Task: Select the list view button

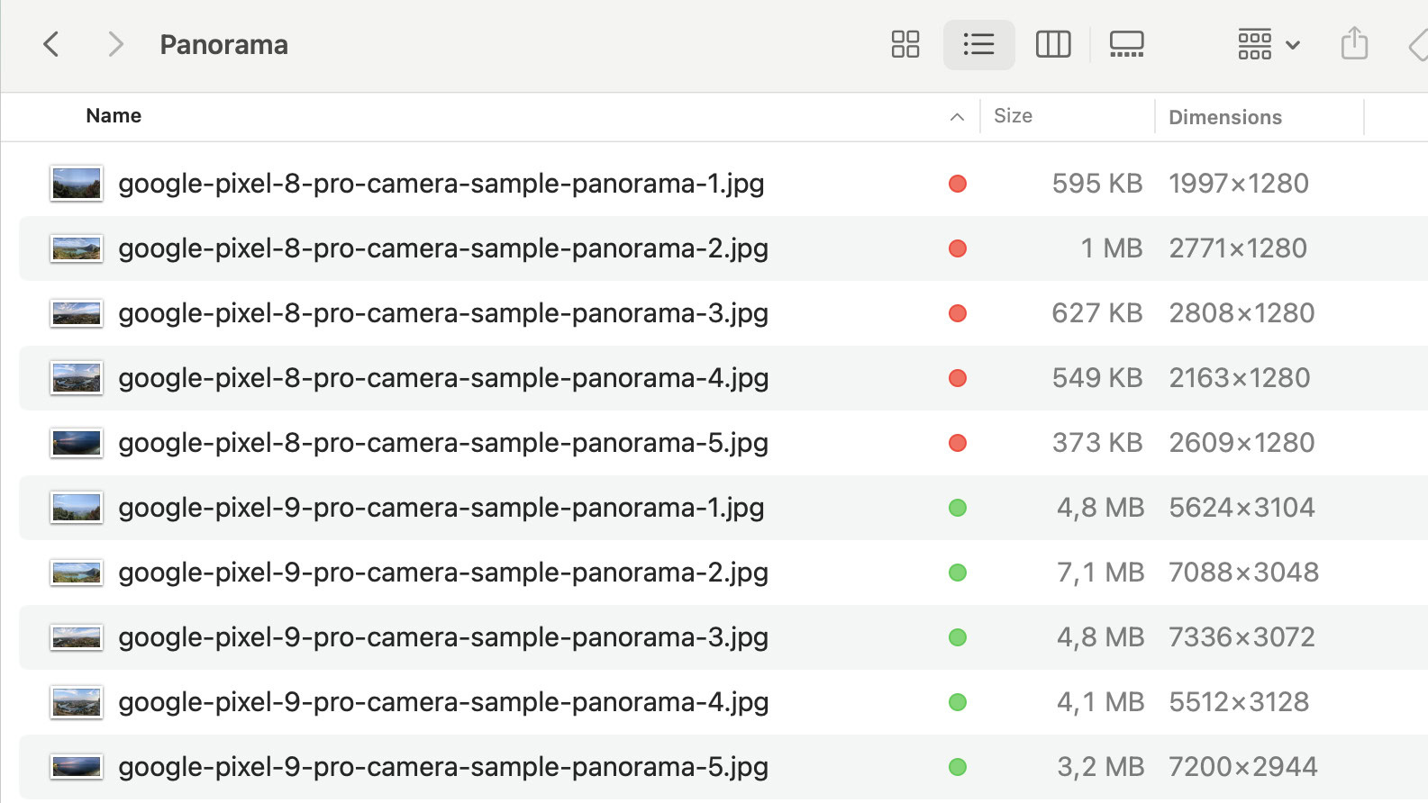Action: [x=978, y=44]
